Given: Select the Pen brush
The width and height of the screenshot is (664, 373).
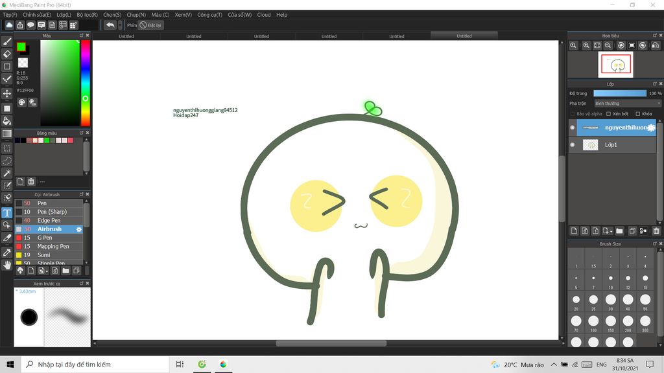Looking at the screenshot, I should (x=49, y=203).
